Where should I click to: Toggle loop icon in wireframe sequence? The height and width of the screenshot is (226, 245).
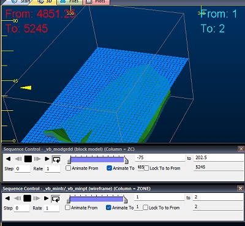(x=56, y=198)
